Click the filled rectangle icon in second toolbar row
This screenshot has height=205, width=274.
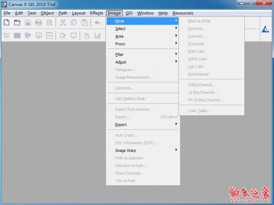coord(17,36)
